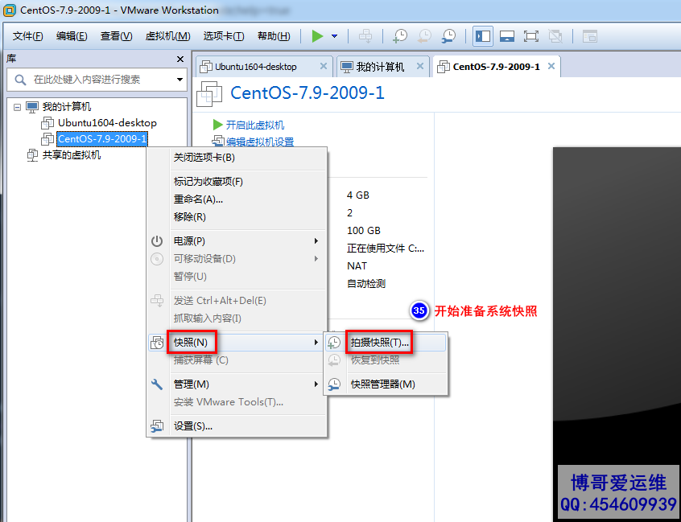Click the 开启此虚拟机 link
This screenshot has height=522, width=681.
(255, 125)
